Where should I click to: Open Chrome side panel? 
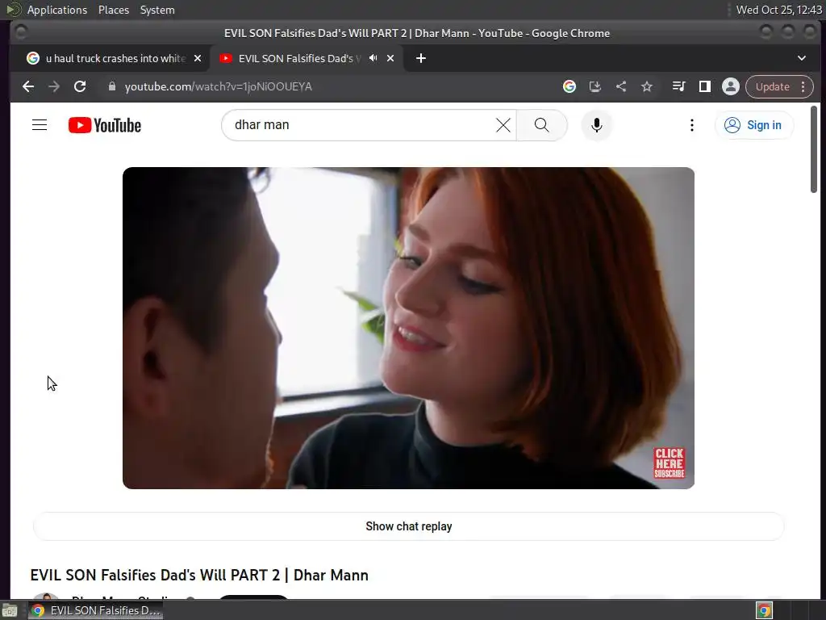coord(704,86)
